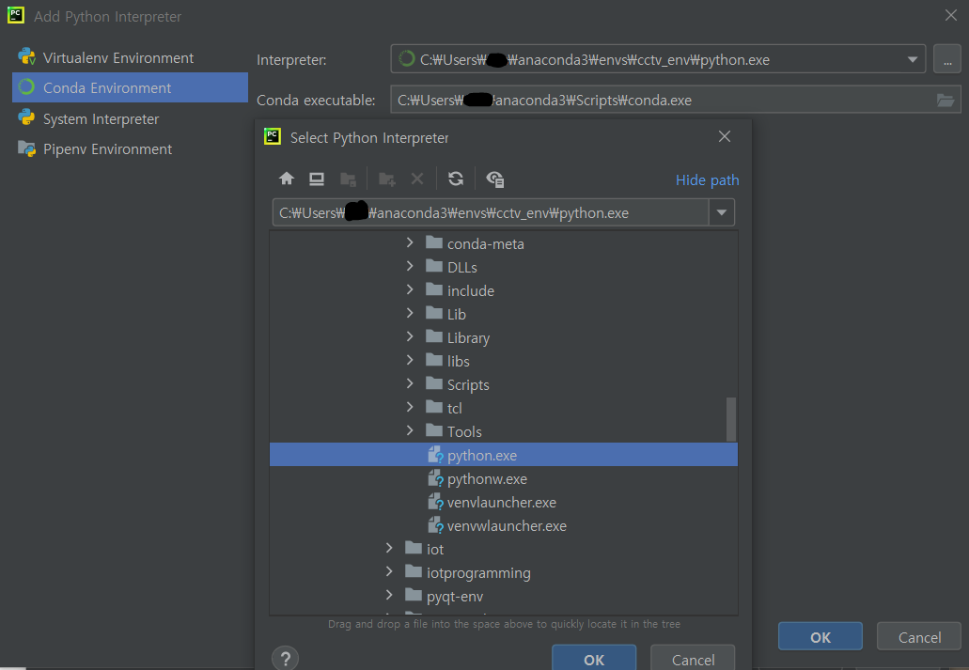
Task: Confirm with OK in Select Python Interpreter
Action: point(594,659)
